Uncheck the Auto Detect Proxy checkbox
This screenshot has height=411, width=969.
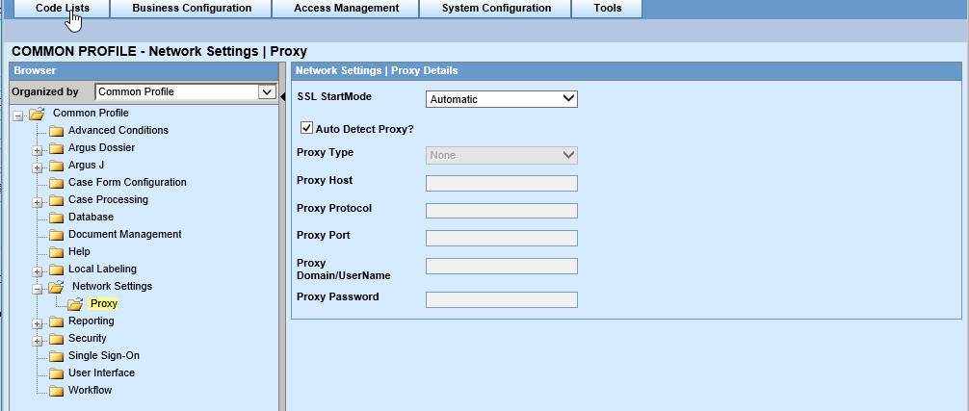pyautogui.click(x=306, y=128)
